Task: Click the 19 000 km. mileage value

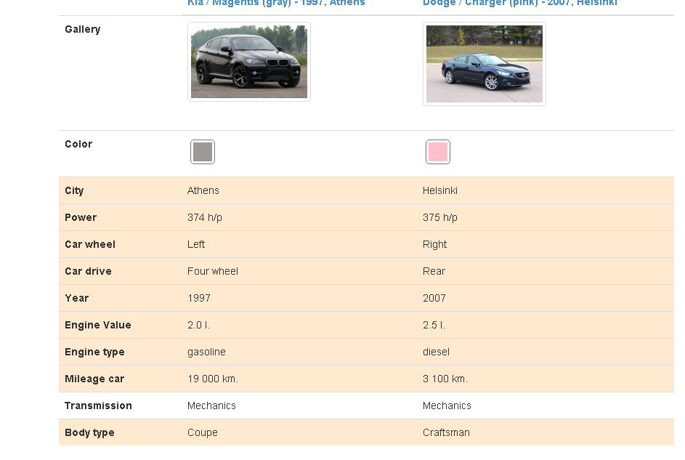Action: (213, 379)
